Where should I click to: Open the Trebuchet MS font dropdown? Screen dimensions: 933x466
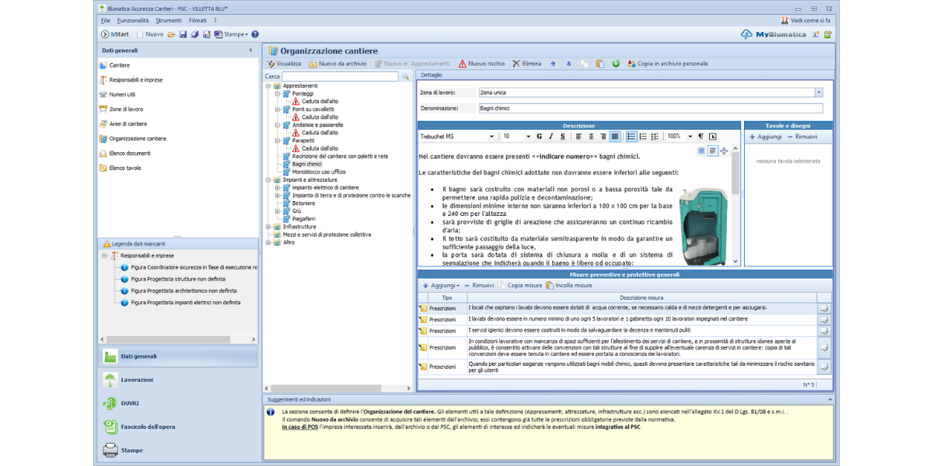point(491,136)
